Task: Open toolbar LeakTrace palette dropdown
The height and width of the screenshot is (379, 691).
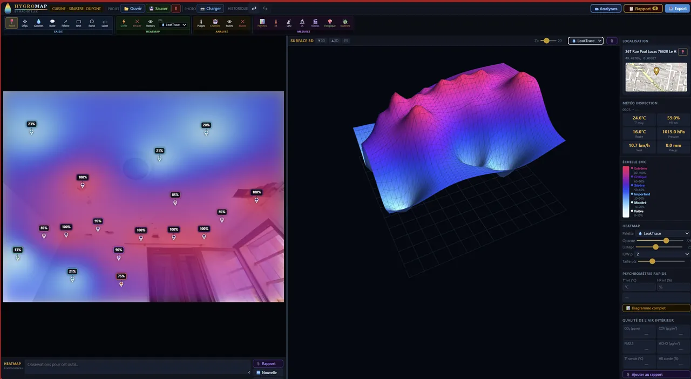Action: 173,25
